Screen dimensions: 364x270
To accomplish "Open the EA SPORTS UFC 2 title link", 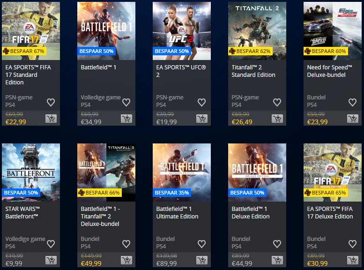I will tap(181, 71).
